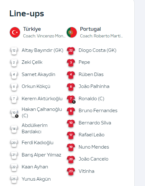This screenshot has width=145, height=186.
Task: Open Abdülkerim Bardakcı's player entry
Action: [x=35, y=129]
